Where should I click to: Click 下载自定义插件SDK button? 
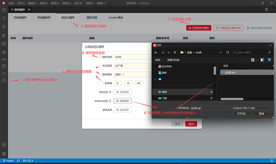point(228,28)
